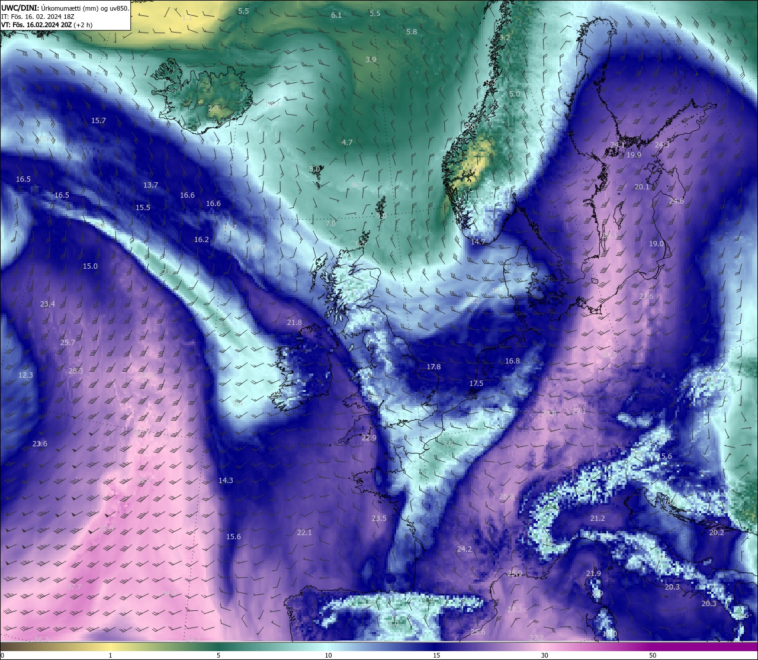Click the map value "25.7"

68,343
